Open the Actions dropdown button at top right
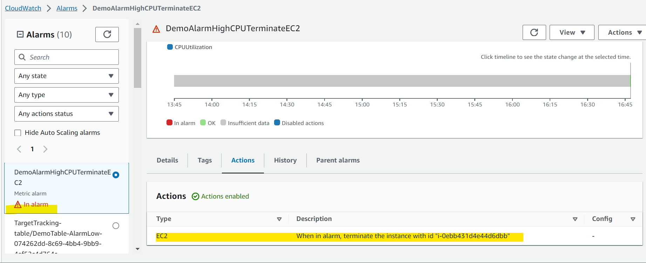Image resolution: width=646 pixels, height=263 pixels. pyautogui.click(x=622, y=33)
